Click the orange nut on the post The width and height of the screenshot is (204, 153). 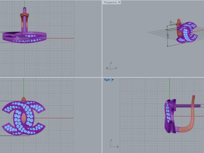25,15
